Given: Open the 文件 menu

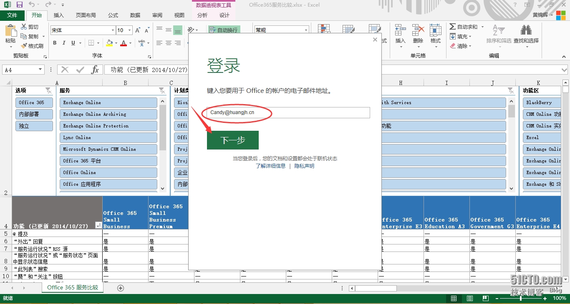Looking at the screenshot, I should 12,15.
